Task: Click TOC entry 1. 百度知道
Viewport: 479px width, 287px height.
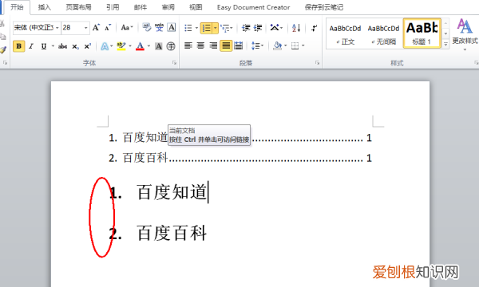Action: click(x=240, y=138)
